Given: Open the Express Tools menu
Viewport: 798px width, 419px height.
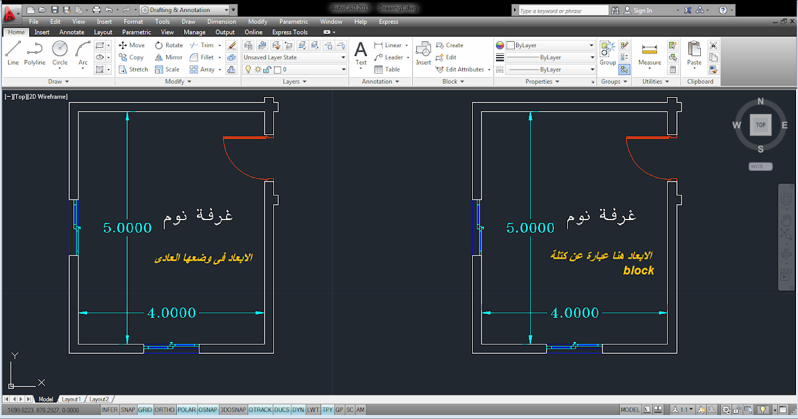Looking at the screenshot, I should tap(290, 31).
